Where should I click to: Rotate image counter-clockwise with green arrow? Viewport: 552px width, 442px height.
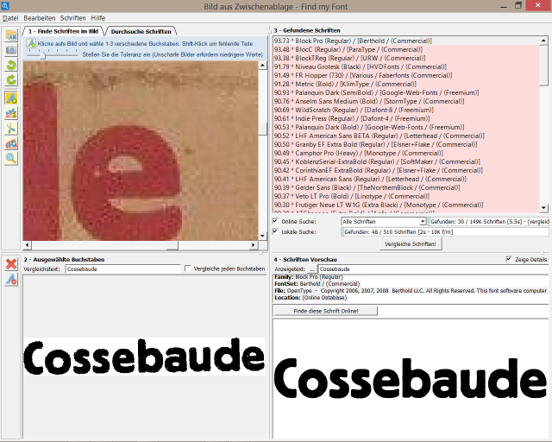[11, 65]
